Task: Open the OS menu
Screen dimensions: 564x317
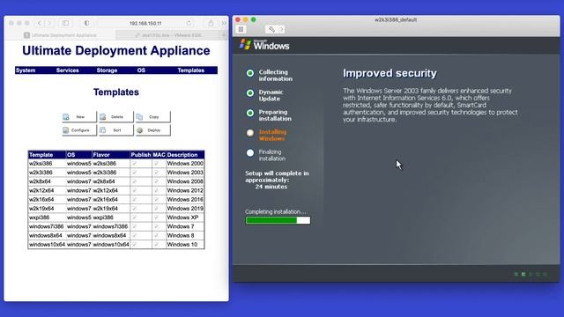Action: (141, 70)
